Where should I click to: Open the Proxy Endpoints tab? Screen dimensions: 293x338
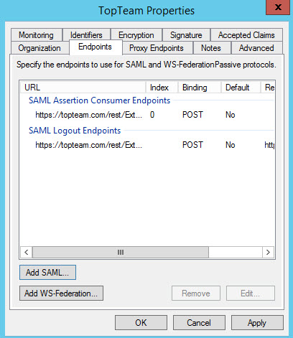[157, 48]
